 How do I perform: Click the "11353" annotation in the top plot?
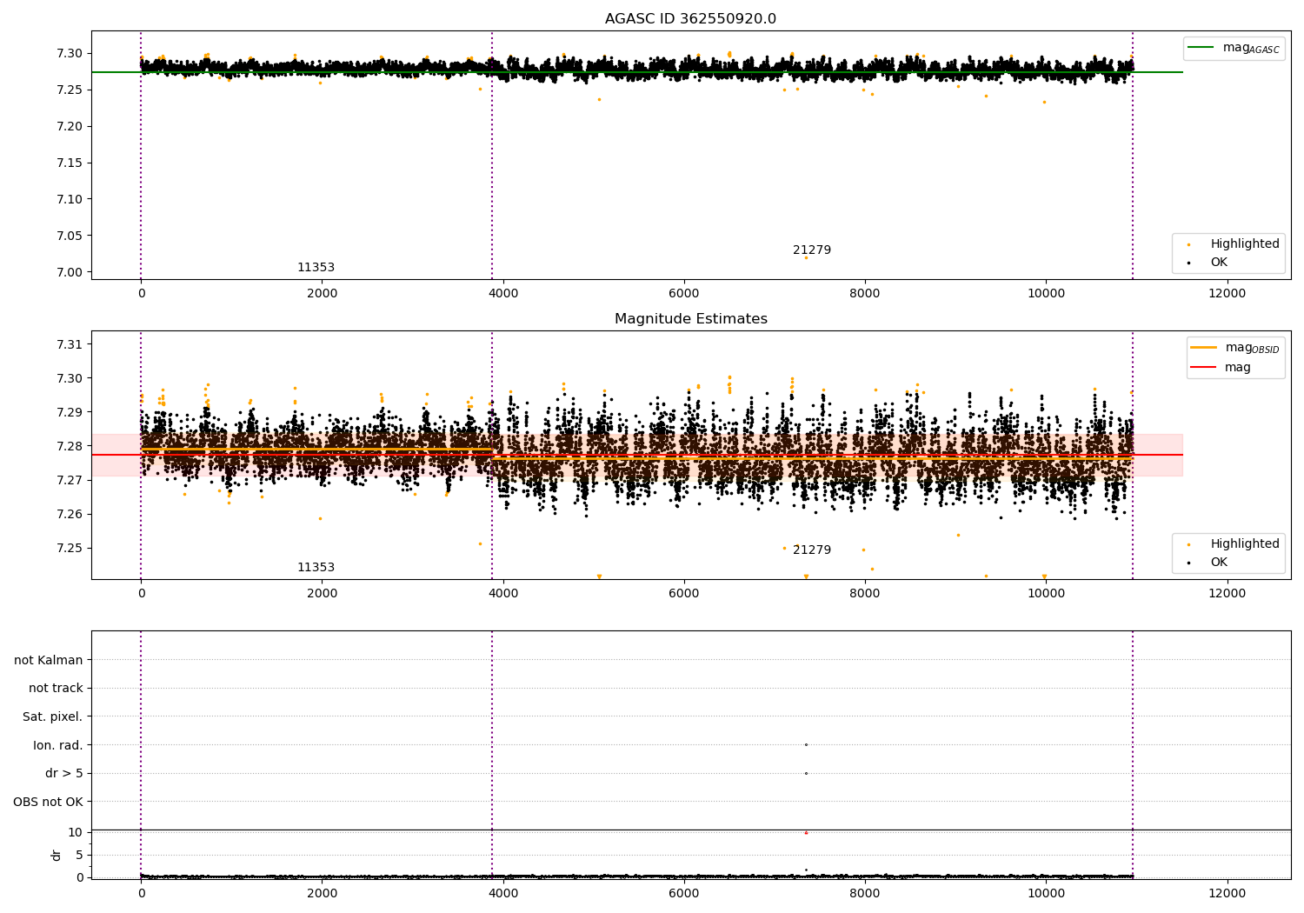click(x=316, y=268)
